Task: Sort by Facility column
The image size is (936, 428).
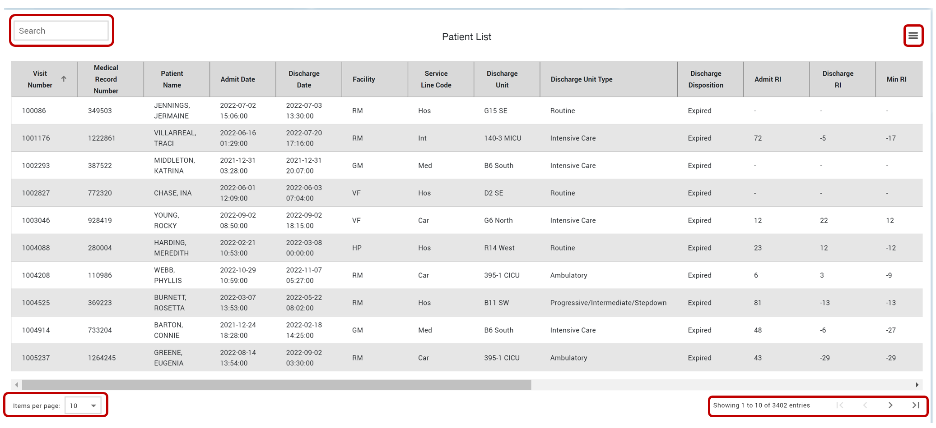Action: click(x=363, y=79)
